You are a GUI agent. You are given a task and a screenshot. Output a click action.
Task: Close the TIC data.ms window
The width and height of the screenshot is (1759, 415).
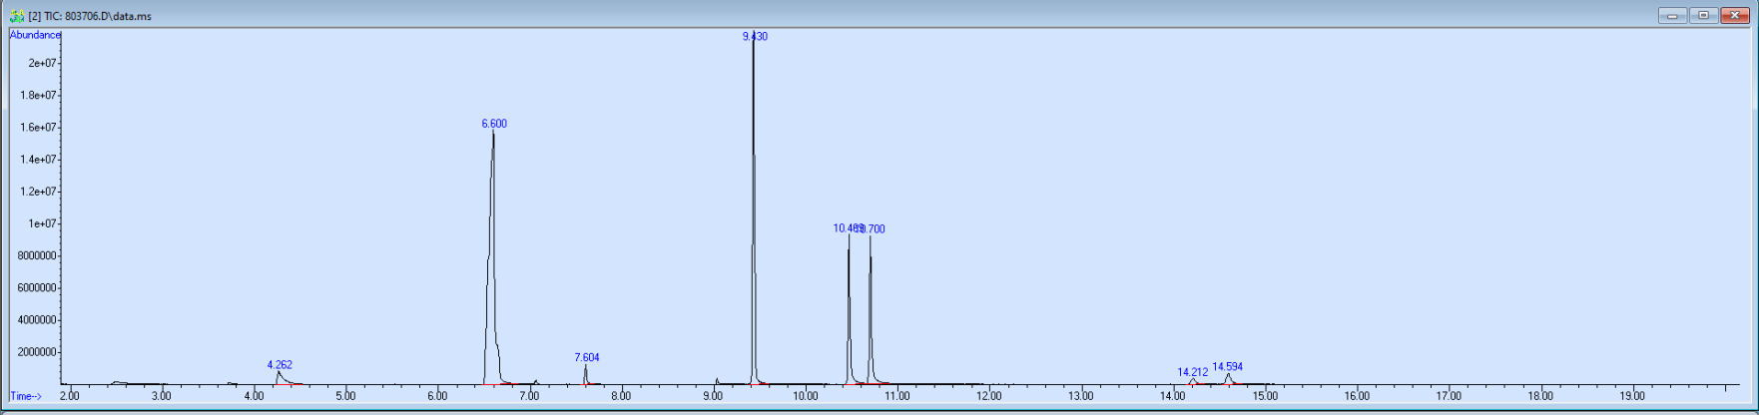click(1735, 15)
